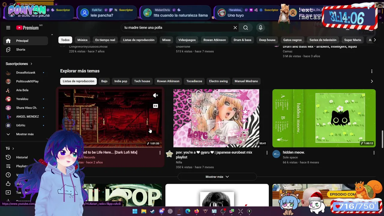Screen dimensions: 384x216
Task: Open the Yeraldou channel subscription
Action: [25, 99]
